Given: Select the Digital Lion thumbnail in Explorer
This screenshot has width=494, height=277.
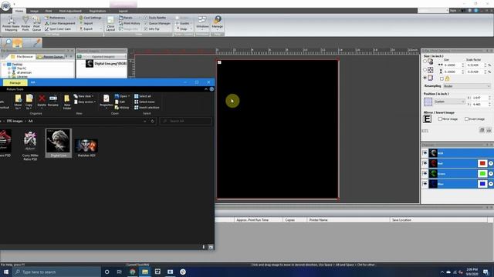Looking at the screenshot, I should click(x=59, y=143).
